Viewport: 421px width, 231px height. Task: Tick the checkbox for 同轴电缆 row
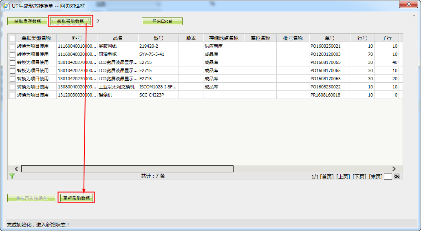click(x=12, y=55)
